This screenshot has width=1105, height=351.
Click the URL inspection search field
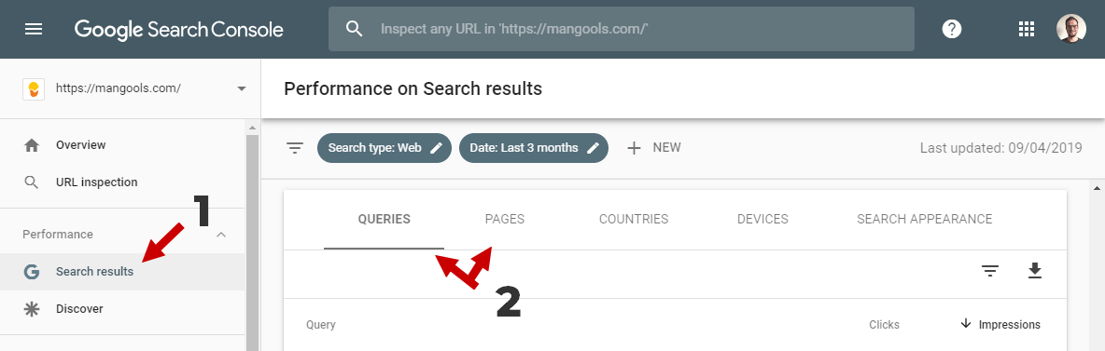622,29
